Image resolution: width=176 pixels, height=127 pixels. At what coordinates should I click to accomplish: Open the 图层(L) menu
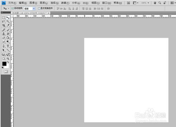(x=44, y=3)
